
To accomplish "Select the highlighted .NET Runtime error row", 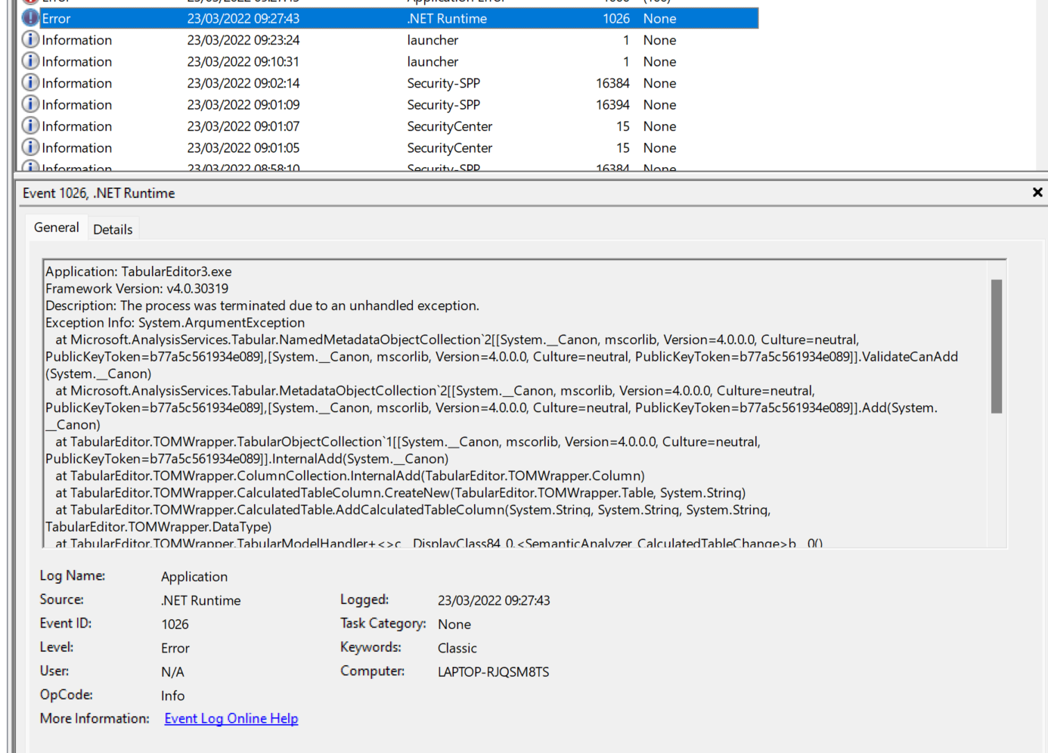I will pyautogui.click(x=302, y=17).
